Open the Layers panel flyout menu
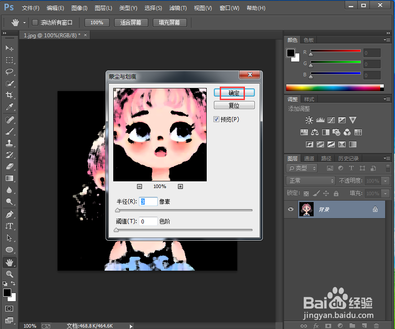The width and height of the screenshot is (395, 329). point(387,158)
